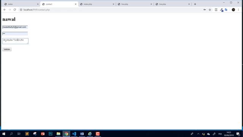Focus the email field with gmail address
The image size is (243, 137).
[15, 27]
